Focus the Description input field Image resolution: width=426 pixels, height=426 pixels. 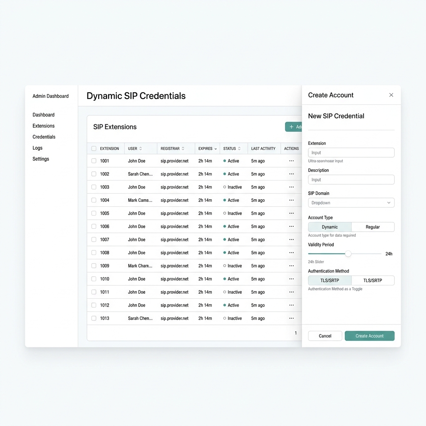351,180
